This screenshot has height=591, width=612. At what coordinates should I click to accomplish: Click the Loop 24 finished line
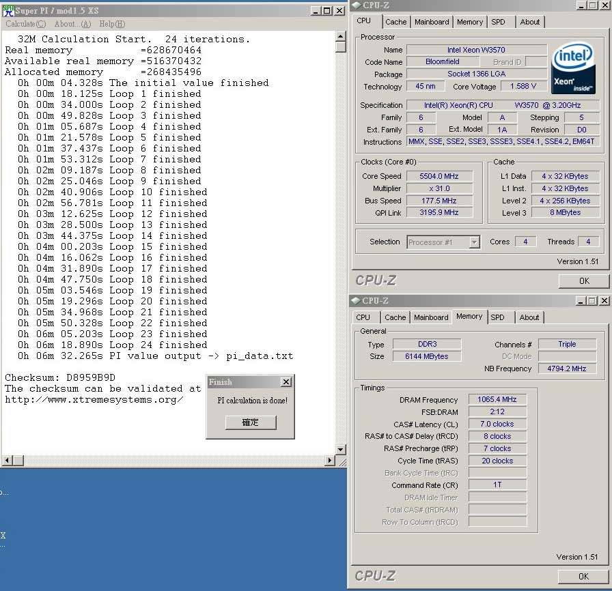(113, 345)
